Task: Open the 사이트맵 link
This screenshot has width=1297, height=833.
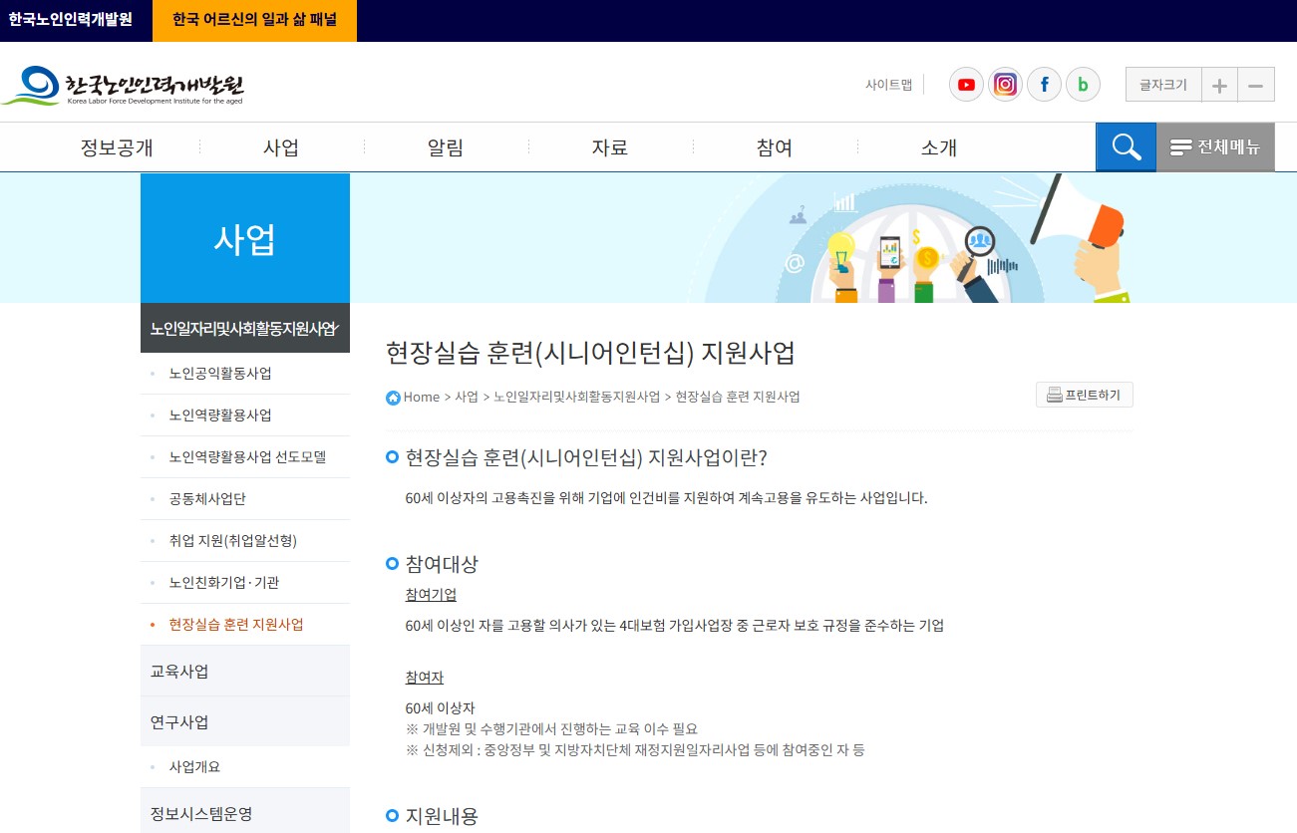Action: pyautogui.click(x=888, y=85)
